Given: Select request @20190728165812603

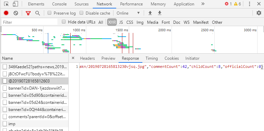Looking at the screenshot, I should click(x=34, y=81).
